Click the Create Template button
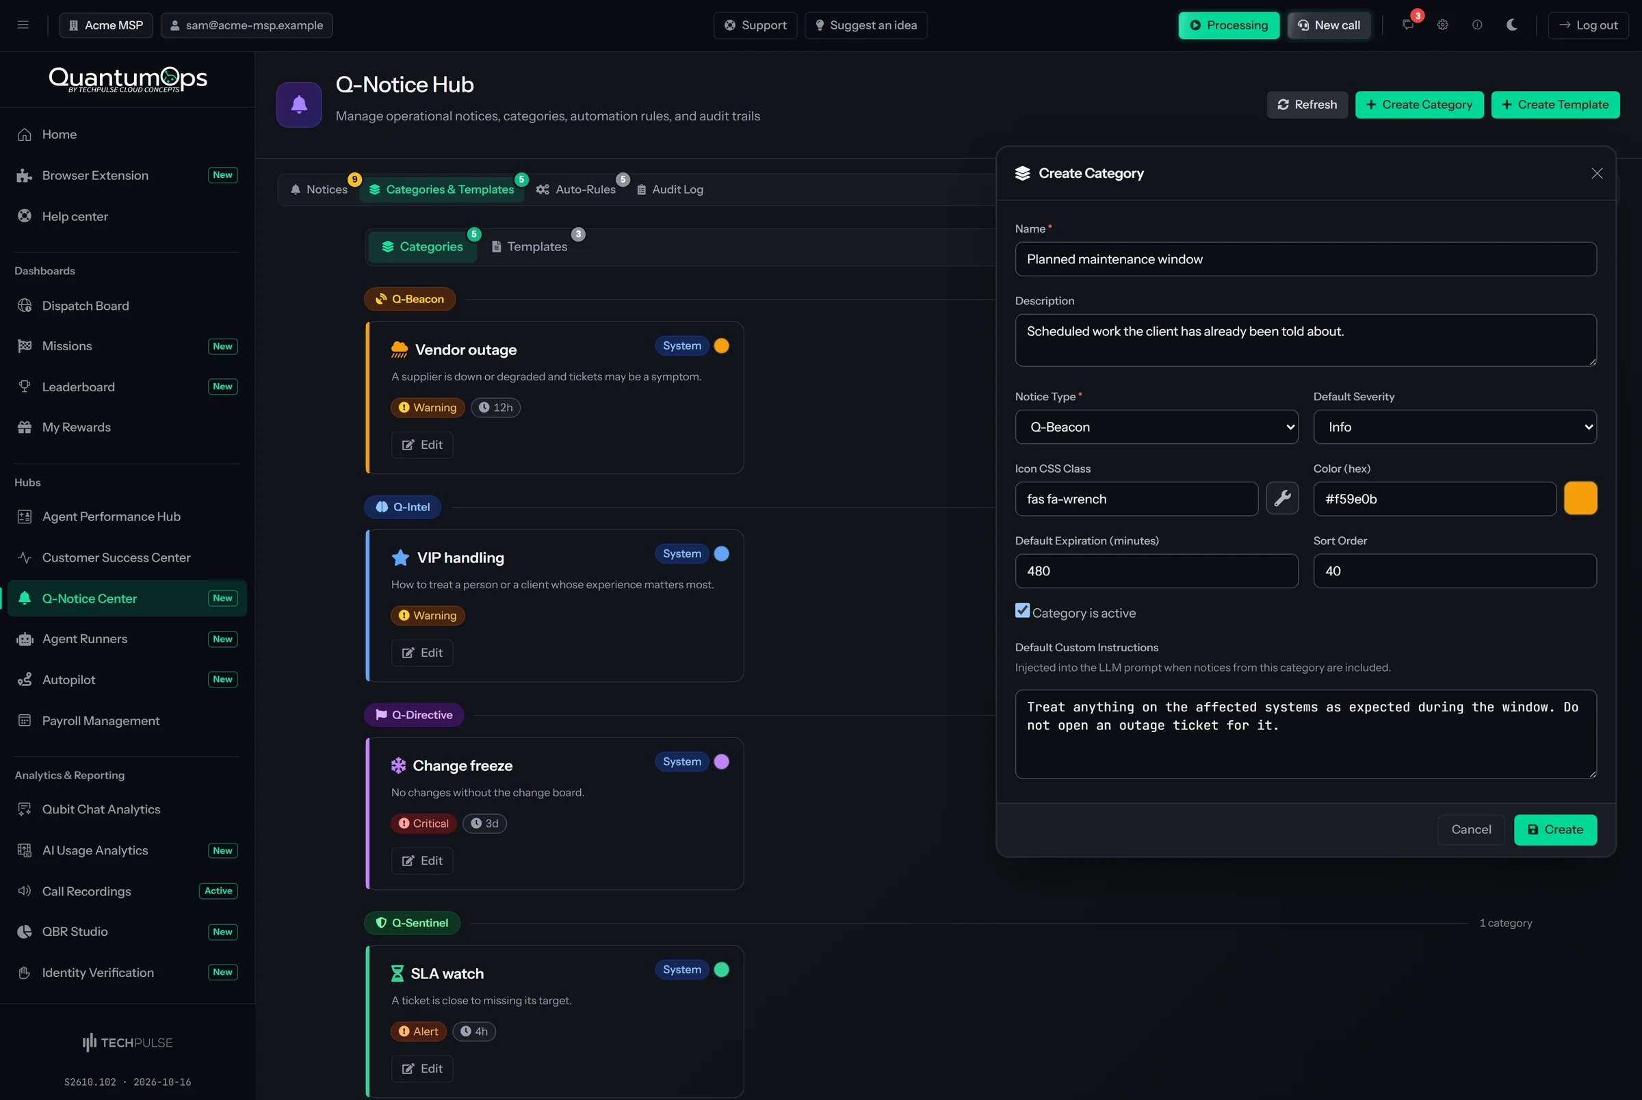The image size is (1642, 1100). point(1555,105)
